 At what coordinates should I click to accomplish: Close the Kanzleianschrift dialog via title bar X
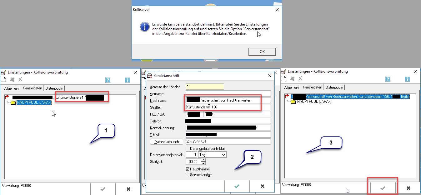(270, 76)
